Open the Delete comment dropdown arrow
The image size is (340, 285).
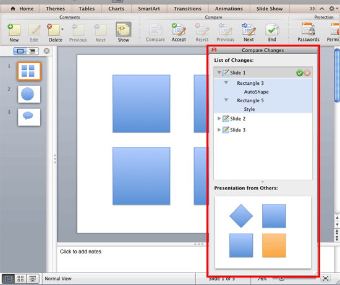pyautogui.click(x=62, y=29)
